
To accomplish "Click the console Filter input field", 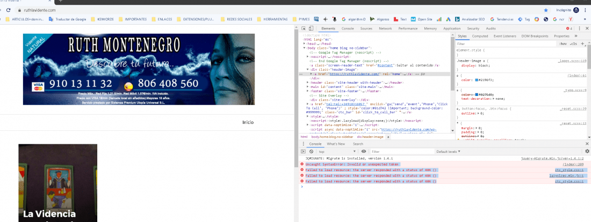I will 402,151.
